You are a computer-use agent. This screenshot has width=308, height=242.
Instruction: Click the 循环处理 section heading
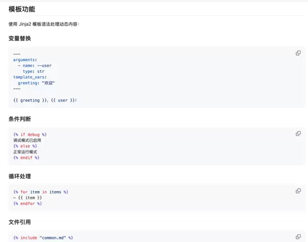[x=20, y=176]
